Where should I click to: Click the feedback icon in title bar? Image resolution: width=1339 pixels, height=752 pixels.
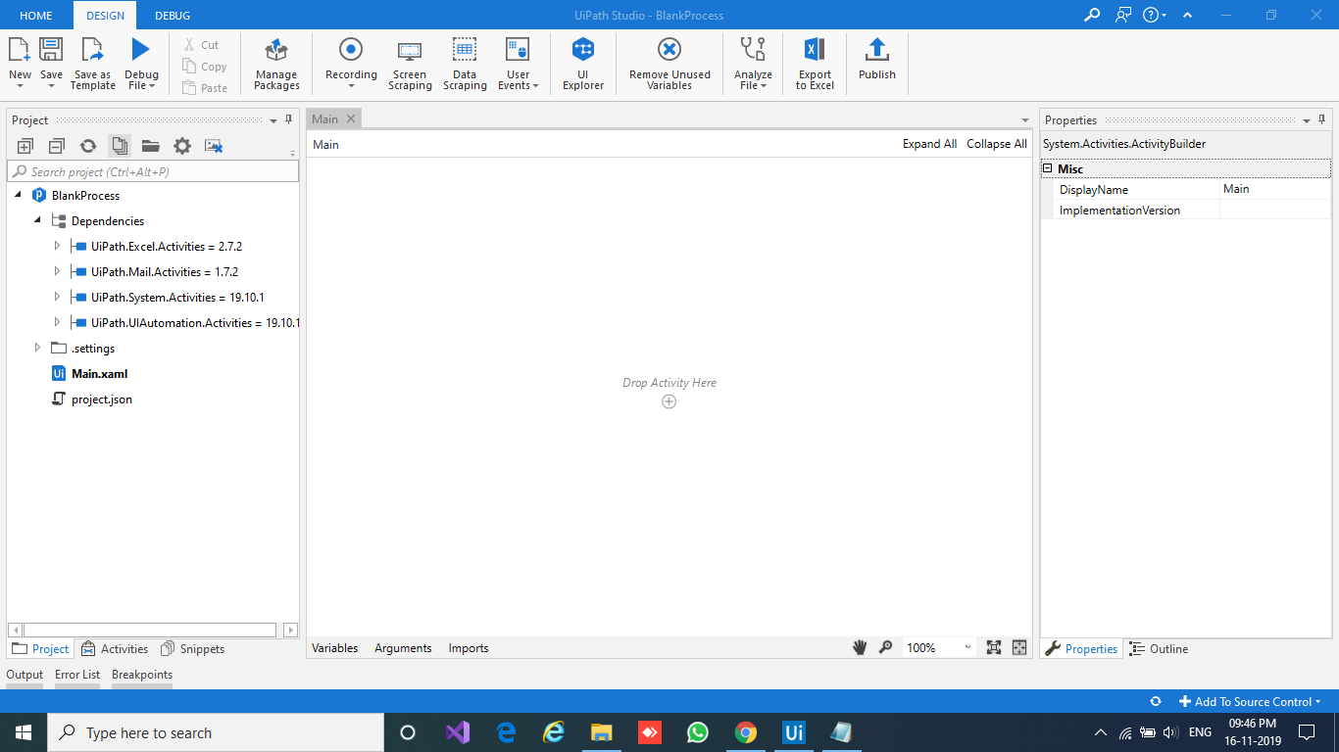coord(1123,15)
